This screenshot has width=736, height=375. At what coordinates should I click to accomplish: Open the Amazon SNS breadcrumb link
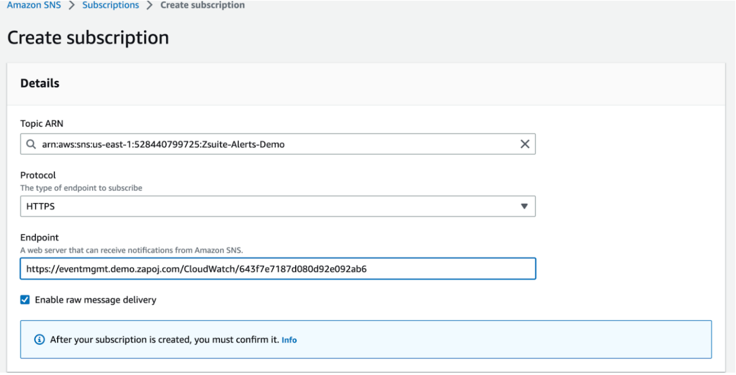click(34, 5)
